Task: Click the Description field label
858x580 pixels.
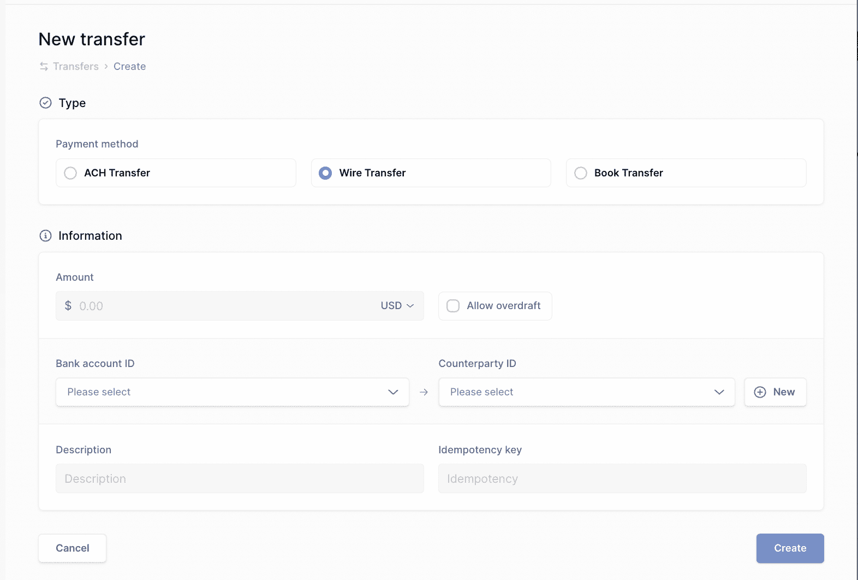Action: coord(84,449)
